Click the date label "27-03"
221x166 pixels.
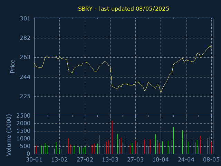pyautogui.click(x=135, y=160)
